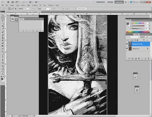Delete the selected layer

(148, 59)
